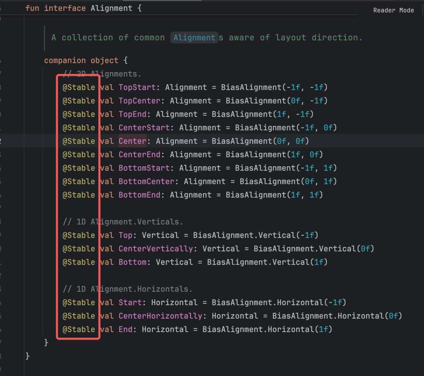This screenshot has width=424, height=376.
Task: Select the TopStart property name
Action: point(137,87)
